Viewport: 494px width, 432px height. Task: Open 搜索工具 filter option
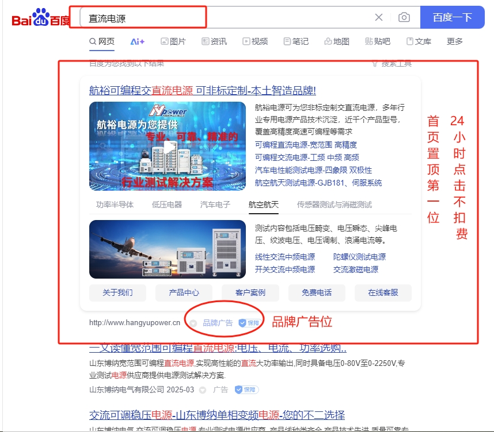tap(392, 64)
